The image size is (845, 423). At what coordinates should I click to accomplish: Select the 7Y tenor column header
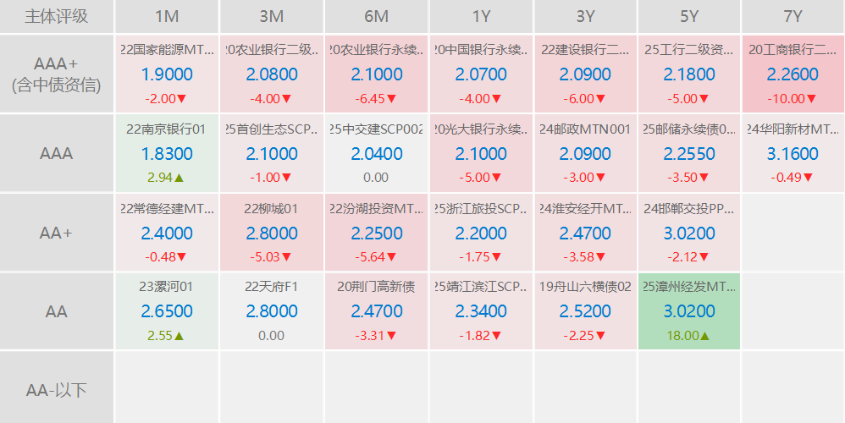[x=793, y=17]
